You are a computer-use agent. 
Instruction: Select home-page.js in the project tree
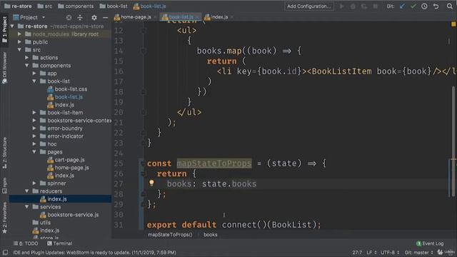(71, 168)
